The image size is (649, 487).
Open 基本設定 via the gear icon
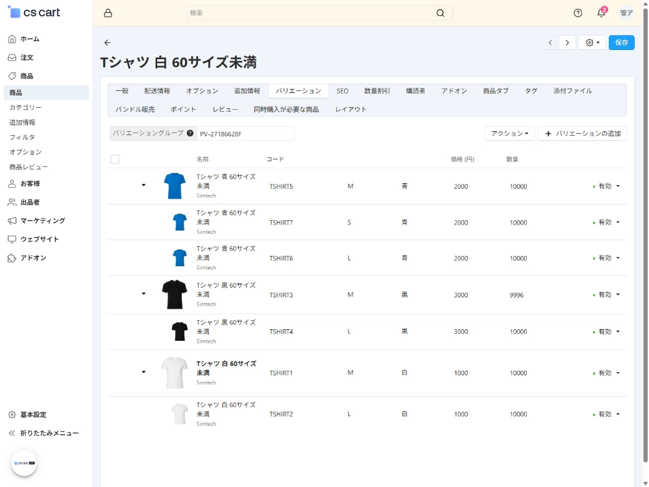(x=11, y=414)
